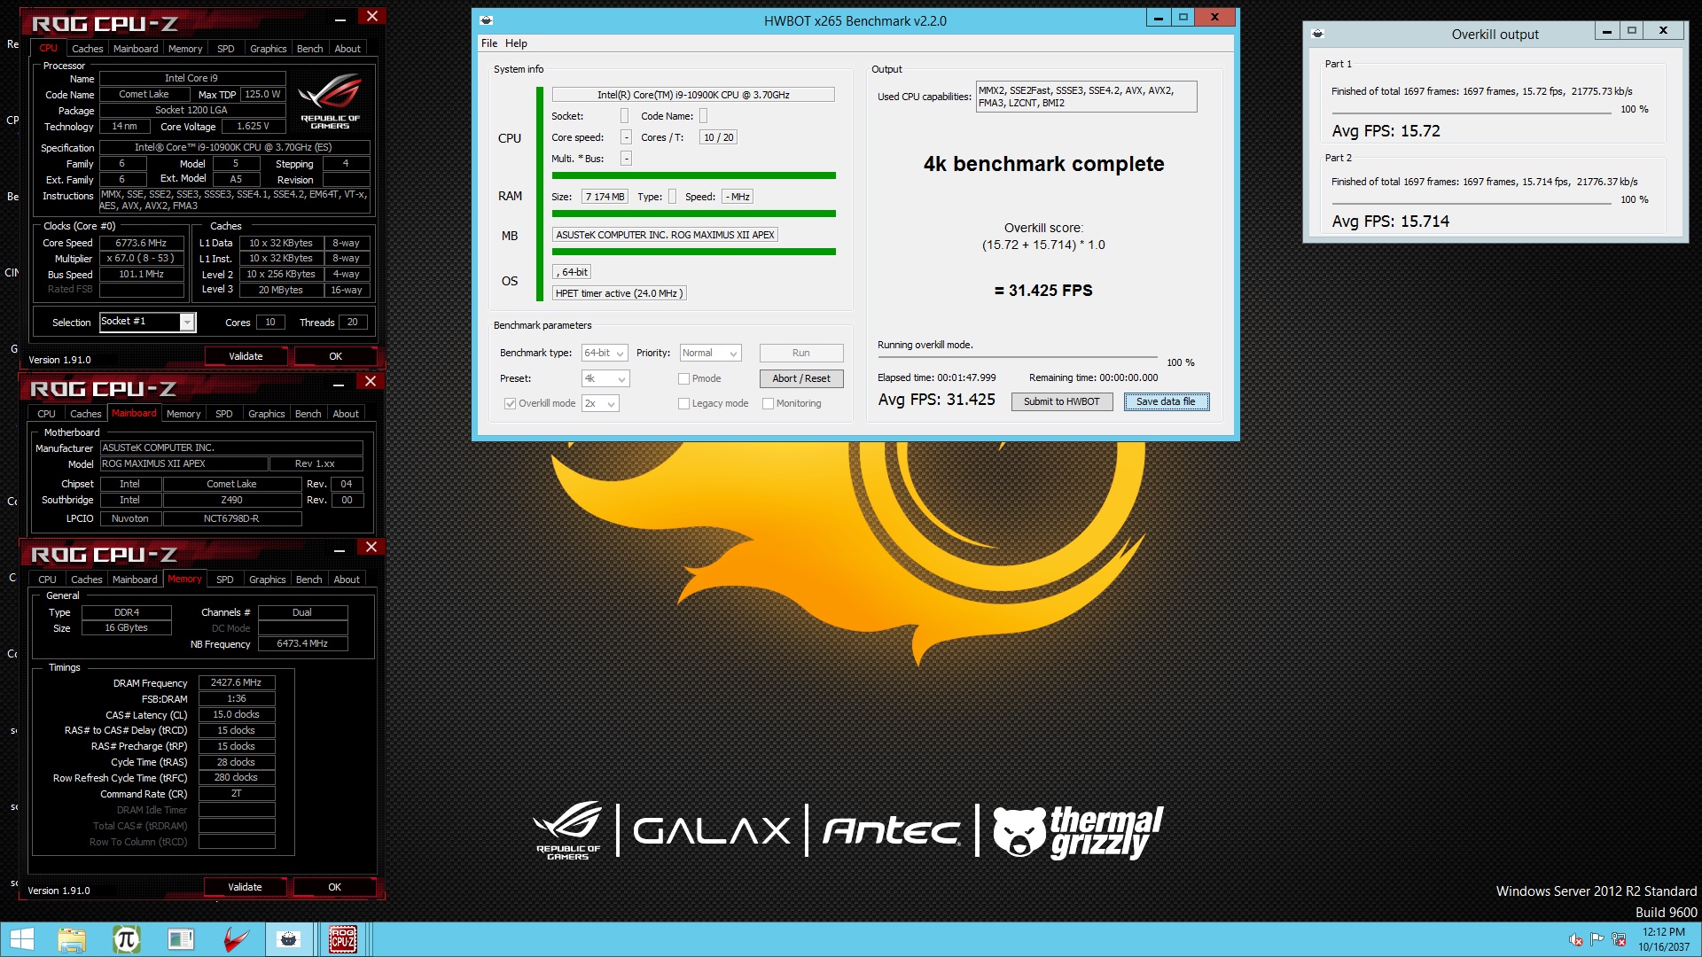This screenshot has height=957, width=1702.
Task: Select the Core Speed 6773.6 MHz value
Action: pyautogui.click(x=141, y=243)
